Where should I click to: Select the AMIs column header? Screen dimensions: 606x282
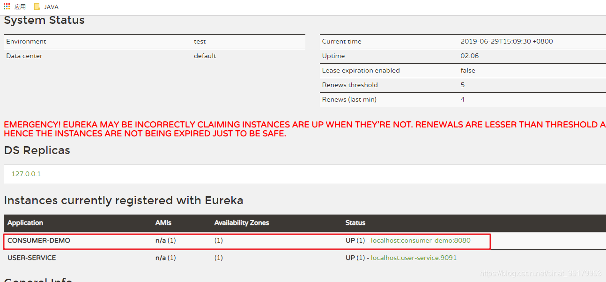tap(163, 223)
